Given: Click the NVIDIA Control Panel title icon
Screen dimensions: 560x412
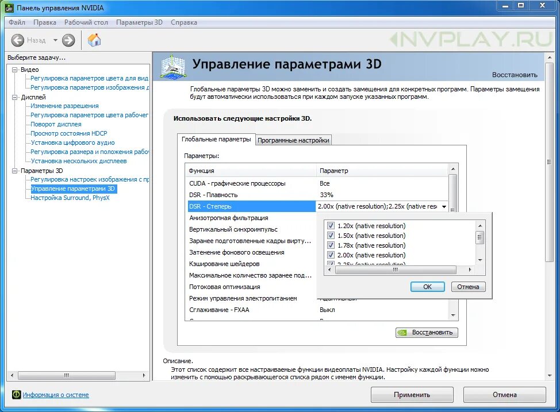Looking at the screenshot, I should tap(9, 7).
